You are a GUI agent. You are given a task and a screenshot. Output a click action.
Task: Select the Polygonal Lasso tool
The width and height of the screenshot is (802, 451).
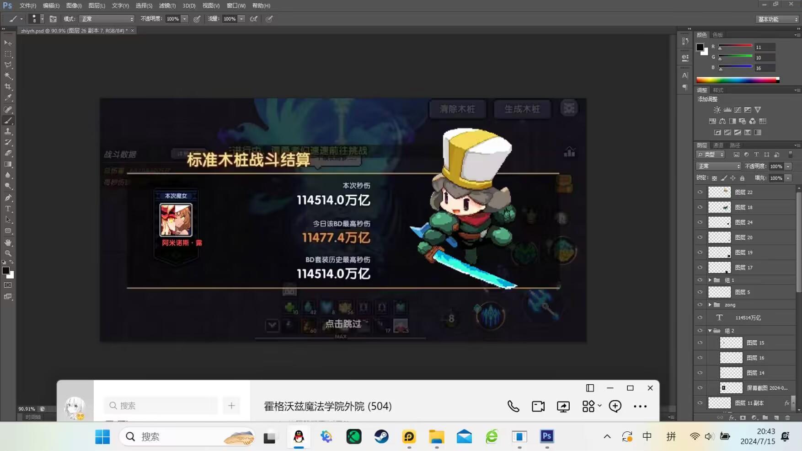[8, 65]
